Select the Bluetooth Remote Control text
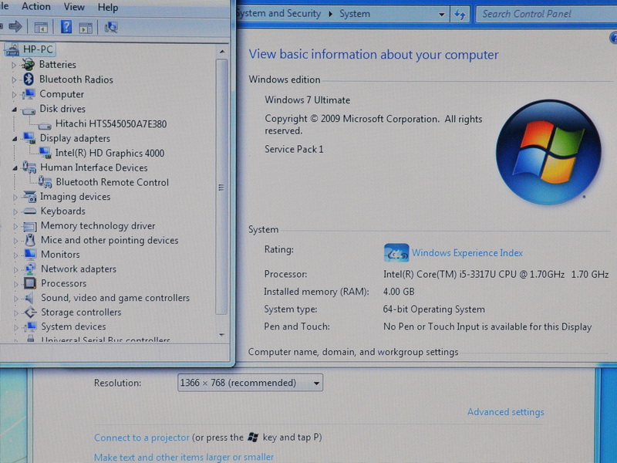Screen dimensions: 617x463 [112, 182]
